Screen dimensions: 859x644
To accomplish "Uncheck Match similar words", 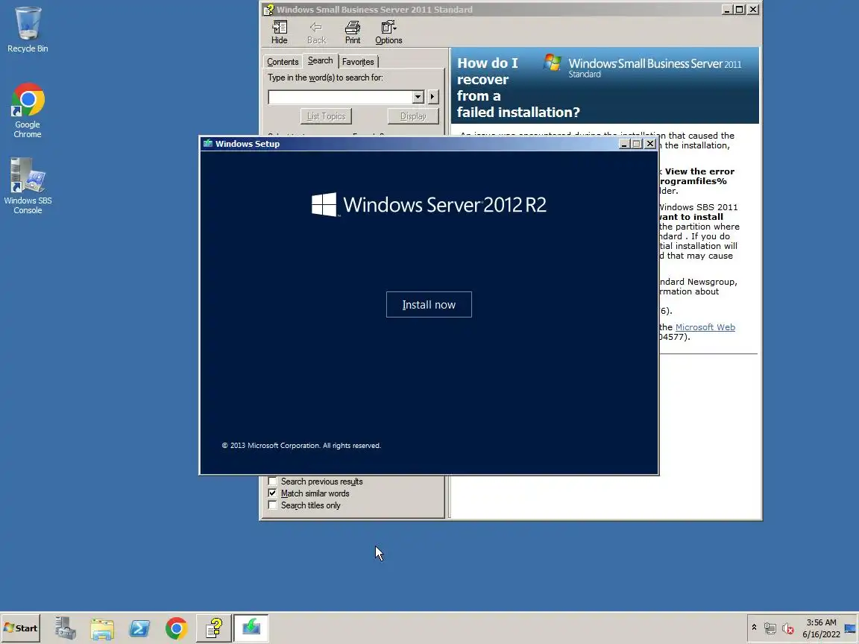I will click(272, 493).
